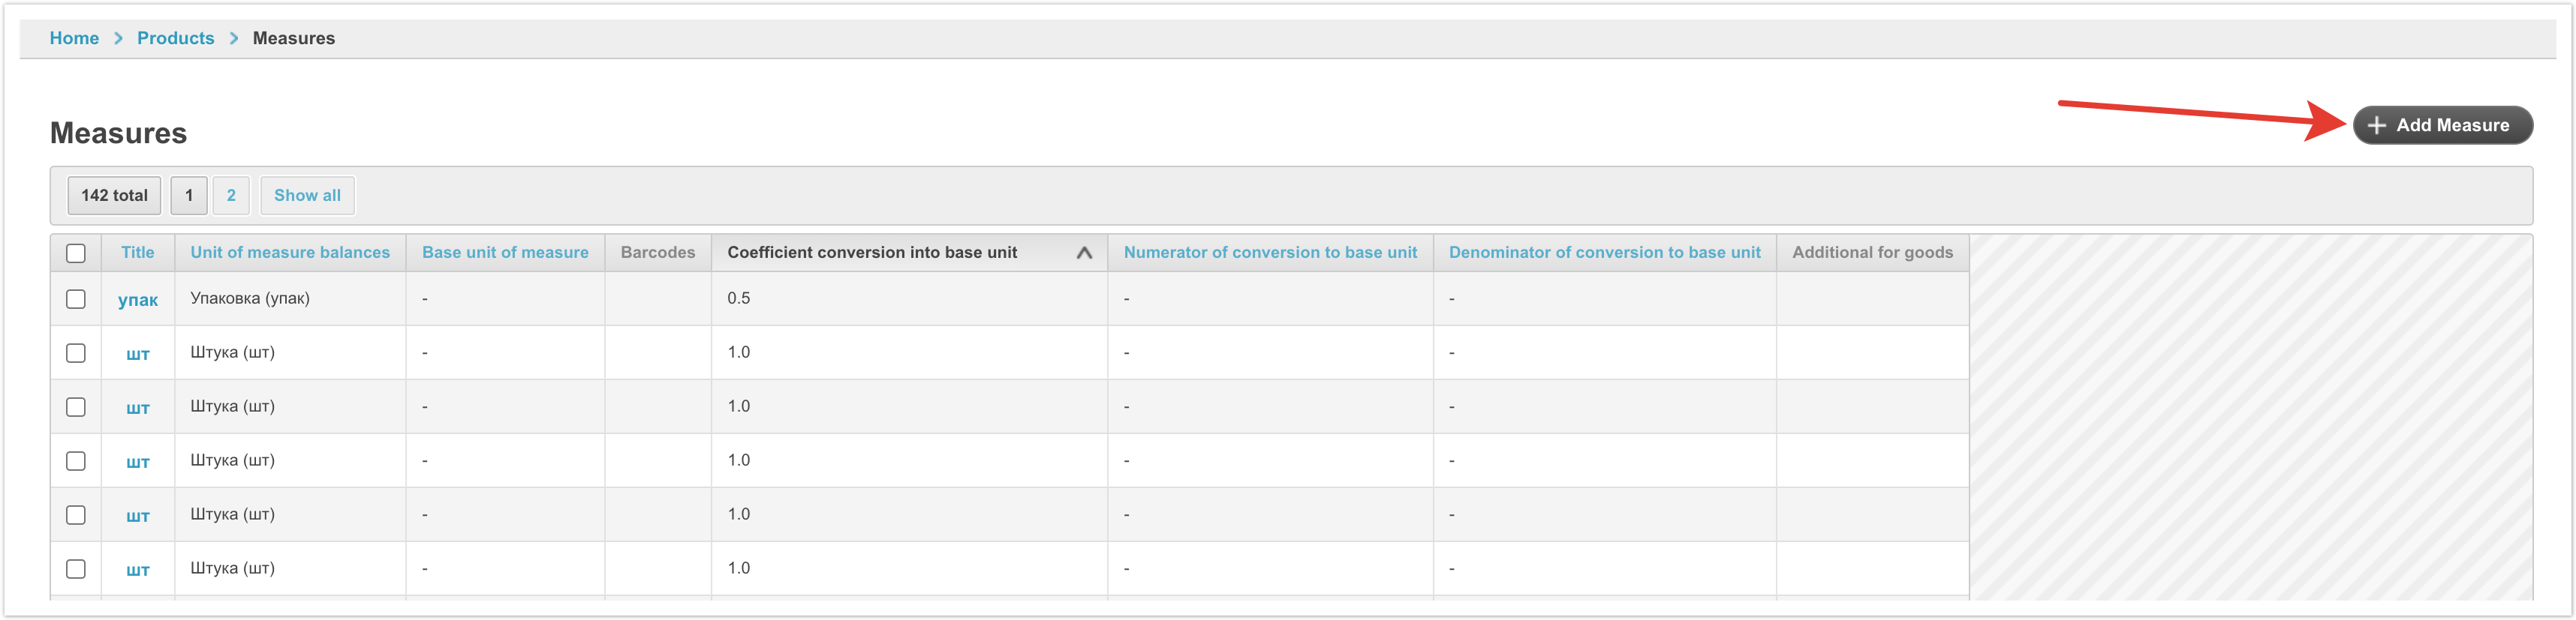Sort by Title column header

pos(138,253)
